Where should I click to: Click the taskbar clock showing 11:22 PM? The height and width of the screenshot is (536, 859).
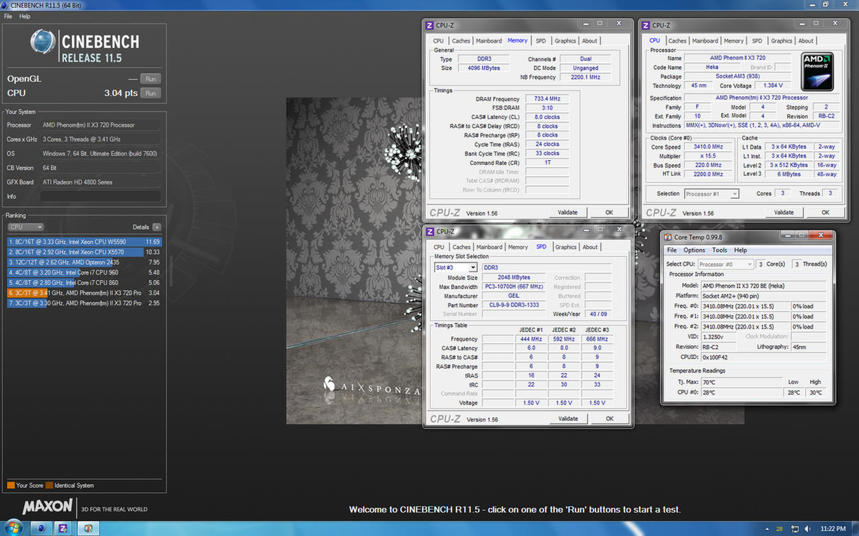point(833,529)
